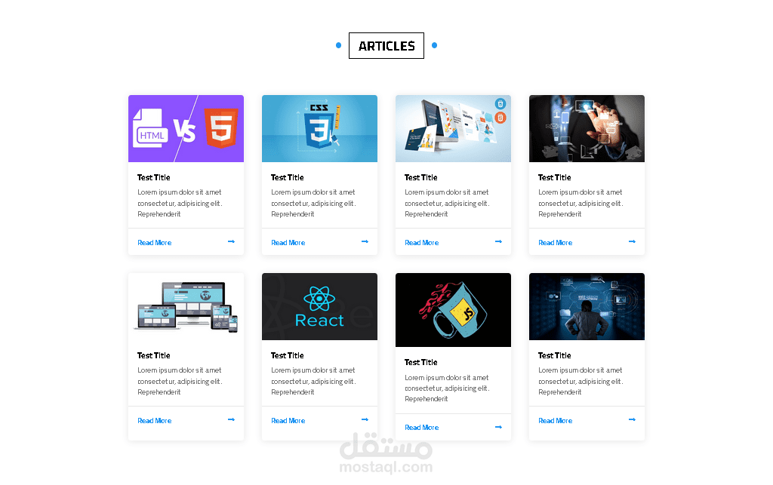773x485 pixels.
Task: Click the arrow icon in the responsive devices card
Action: coord(231,420)
